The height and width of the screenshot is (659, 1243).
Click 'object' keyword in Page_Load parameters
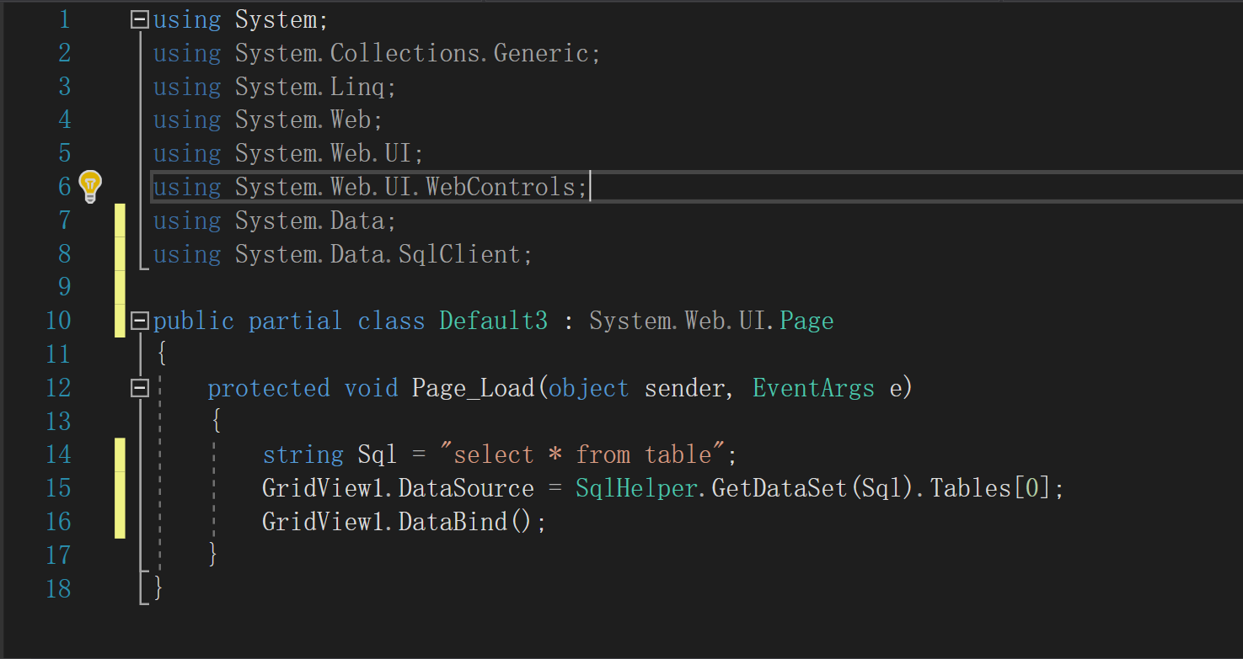(588, 388)
